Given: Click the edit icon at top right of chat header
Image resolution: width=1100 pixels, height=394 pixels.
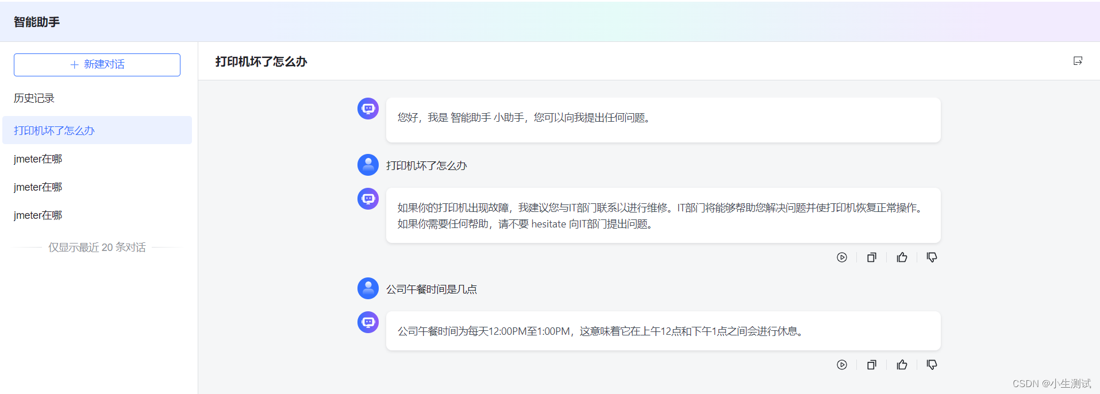Looking at the screenshot, I should click(1078, 61).
